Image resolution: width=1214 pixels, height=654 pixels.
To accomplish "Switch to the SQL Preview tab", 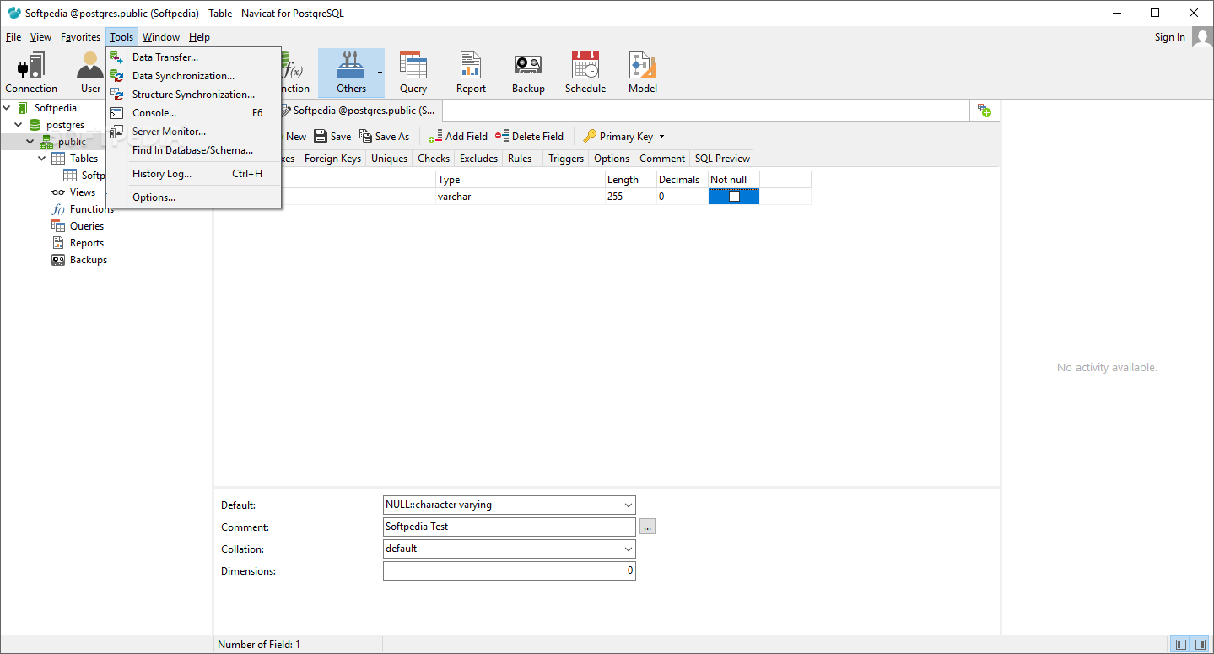I will point(722,159).
